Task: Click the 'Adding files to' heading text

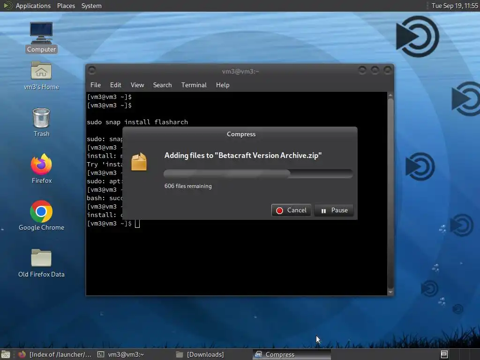Action: (243, 156)
